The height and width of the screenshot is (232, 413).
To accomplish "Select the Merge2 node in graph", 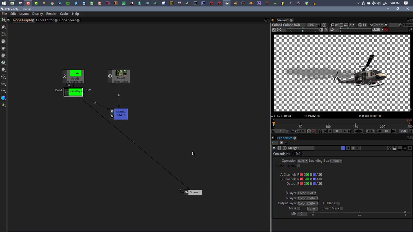I will 121,114.
